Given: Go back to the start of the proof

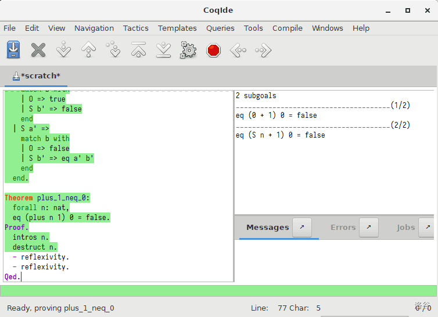Looking at the screenshot, I should click(x=138, y=51).
